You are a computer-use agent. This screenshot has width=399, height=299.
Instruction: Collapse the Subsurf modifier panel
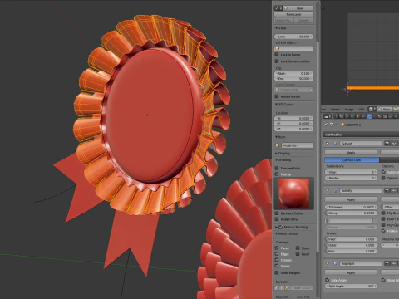(328, 144)
